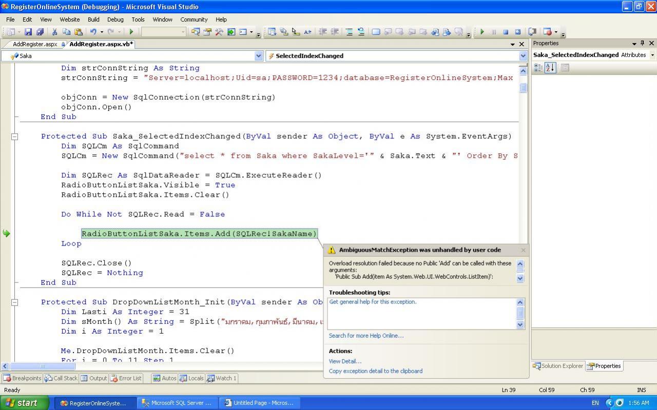Viewport: 657px width, 410px height.
Task: Click the Undo arrow icon
Action: [93, 32]
